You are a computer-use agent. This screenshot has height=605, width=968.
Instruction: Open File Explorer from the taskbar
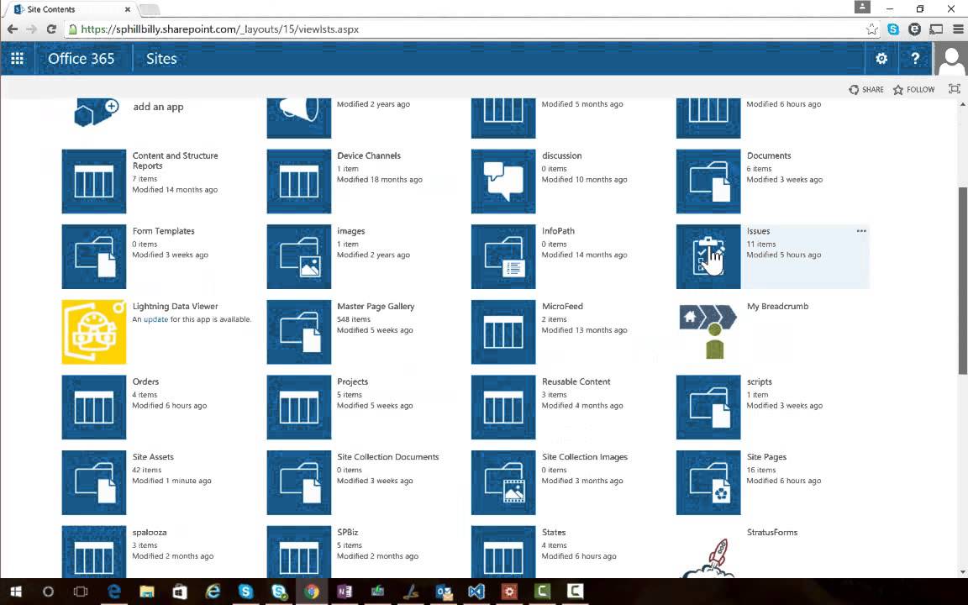pos(147,592)
